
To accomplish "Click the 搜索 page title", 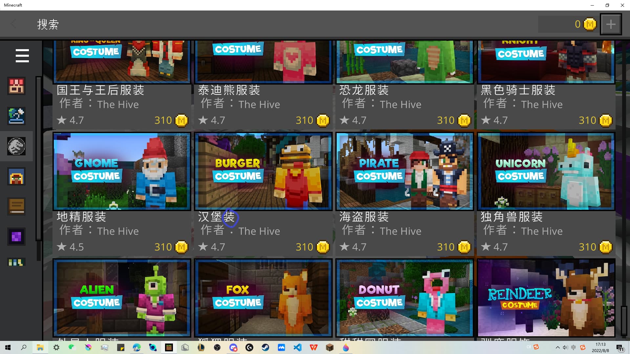I will pyautogui.click(x=48, y=24).
